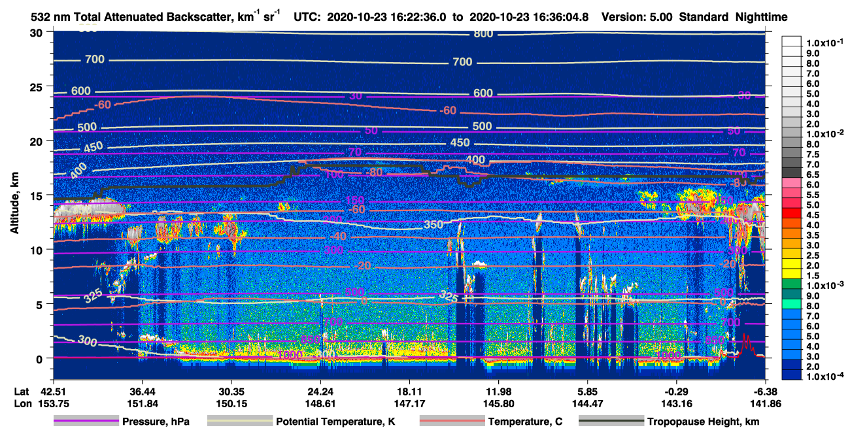This screenshot has width=850, height=436.
Task: Click latitude value -0.29
Action: (677, 392)
